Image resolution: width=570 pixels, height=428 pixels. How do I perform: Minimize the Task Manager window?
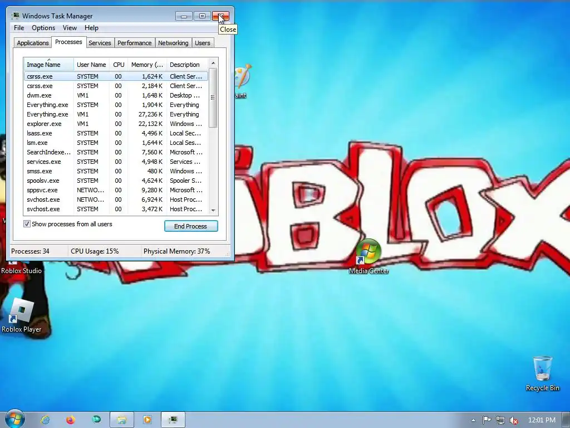tap(184, 16)
